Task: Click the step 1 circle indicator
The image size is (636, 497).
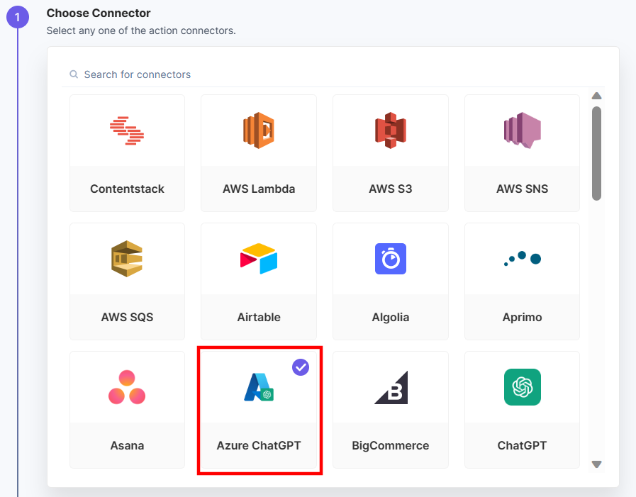Action: click(x=17, y=17)
